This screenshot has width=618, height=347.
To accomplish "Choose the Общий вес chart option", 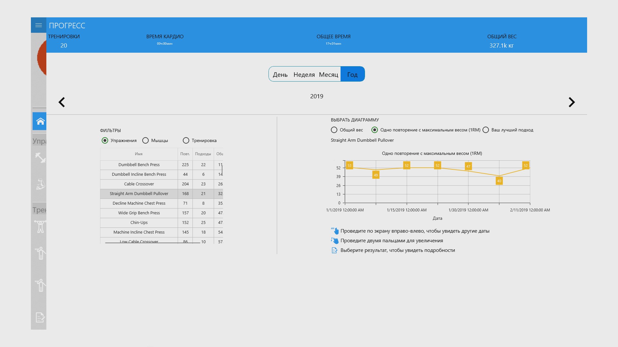I will [334, 130].
